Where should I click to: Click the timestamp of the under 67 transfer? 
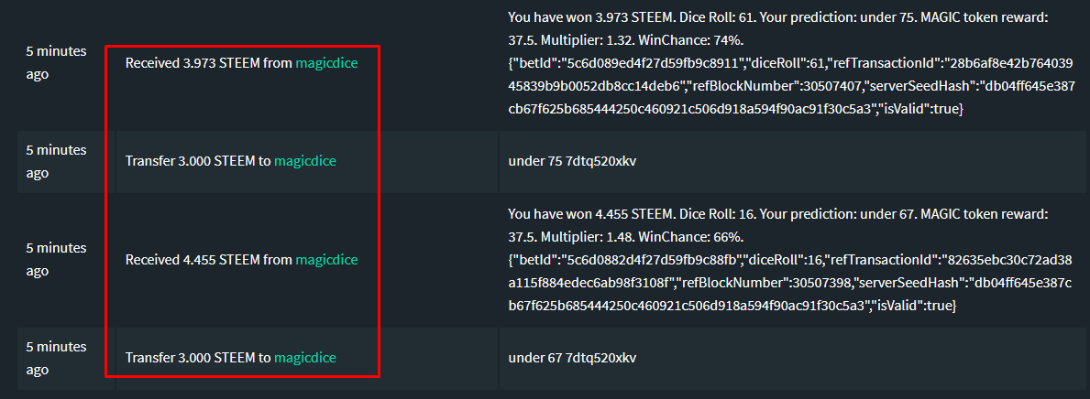(56, 358)
